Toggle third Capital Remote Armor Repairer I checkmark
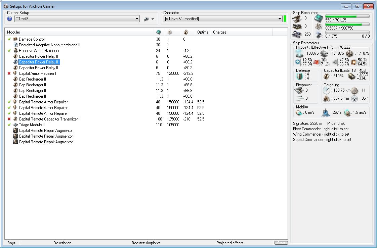Screen dimensions: 377x248 tap(9, 113)
